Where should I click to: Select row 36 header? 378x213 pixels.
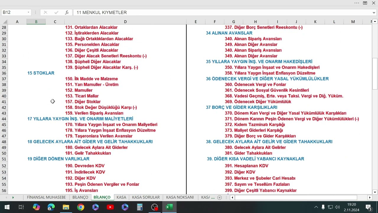(4, 73)
